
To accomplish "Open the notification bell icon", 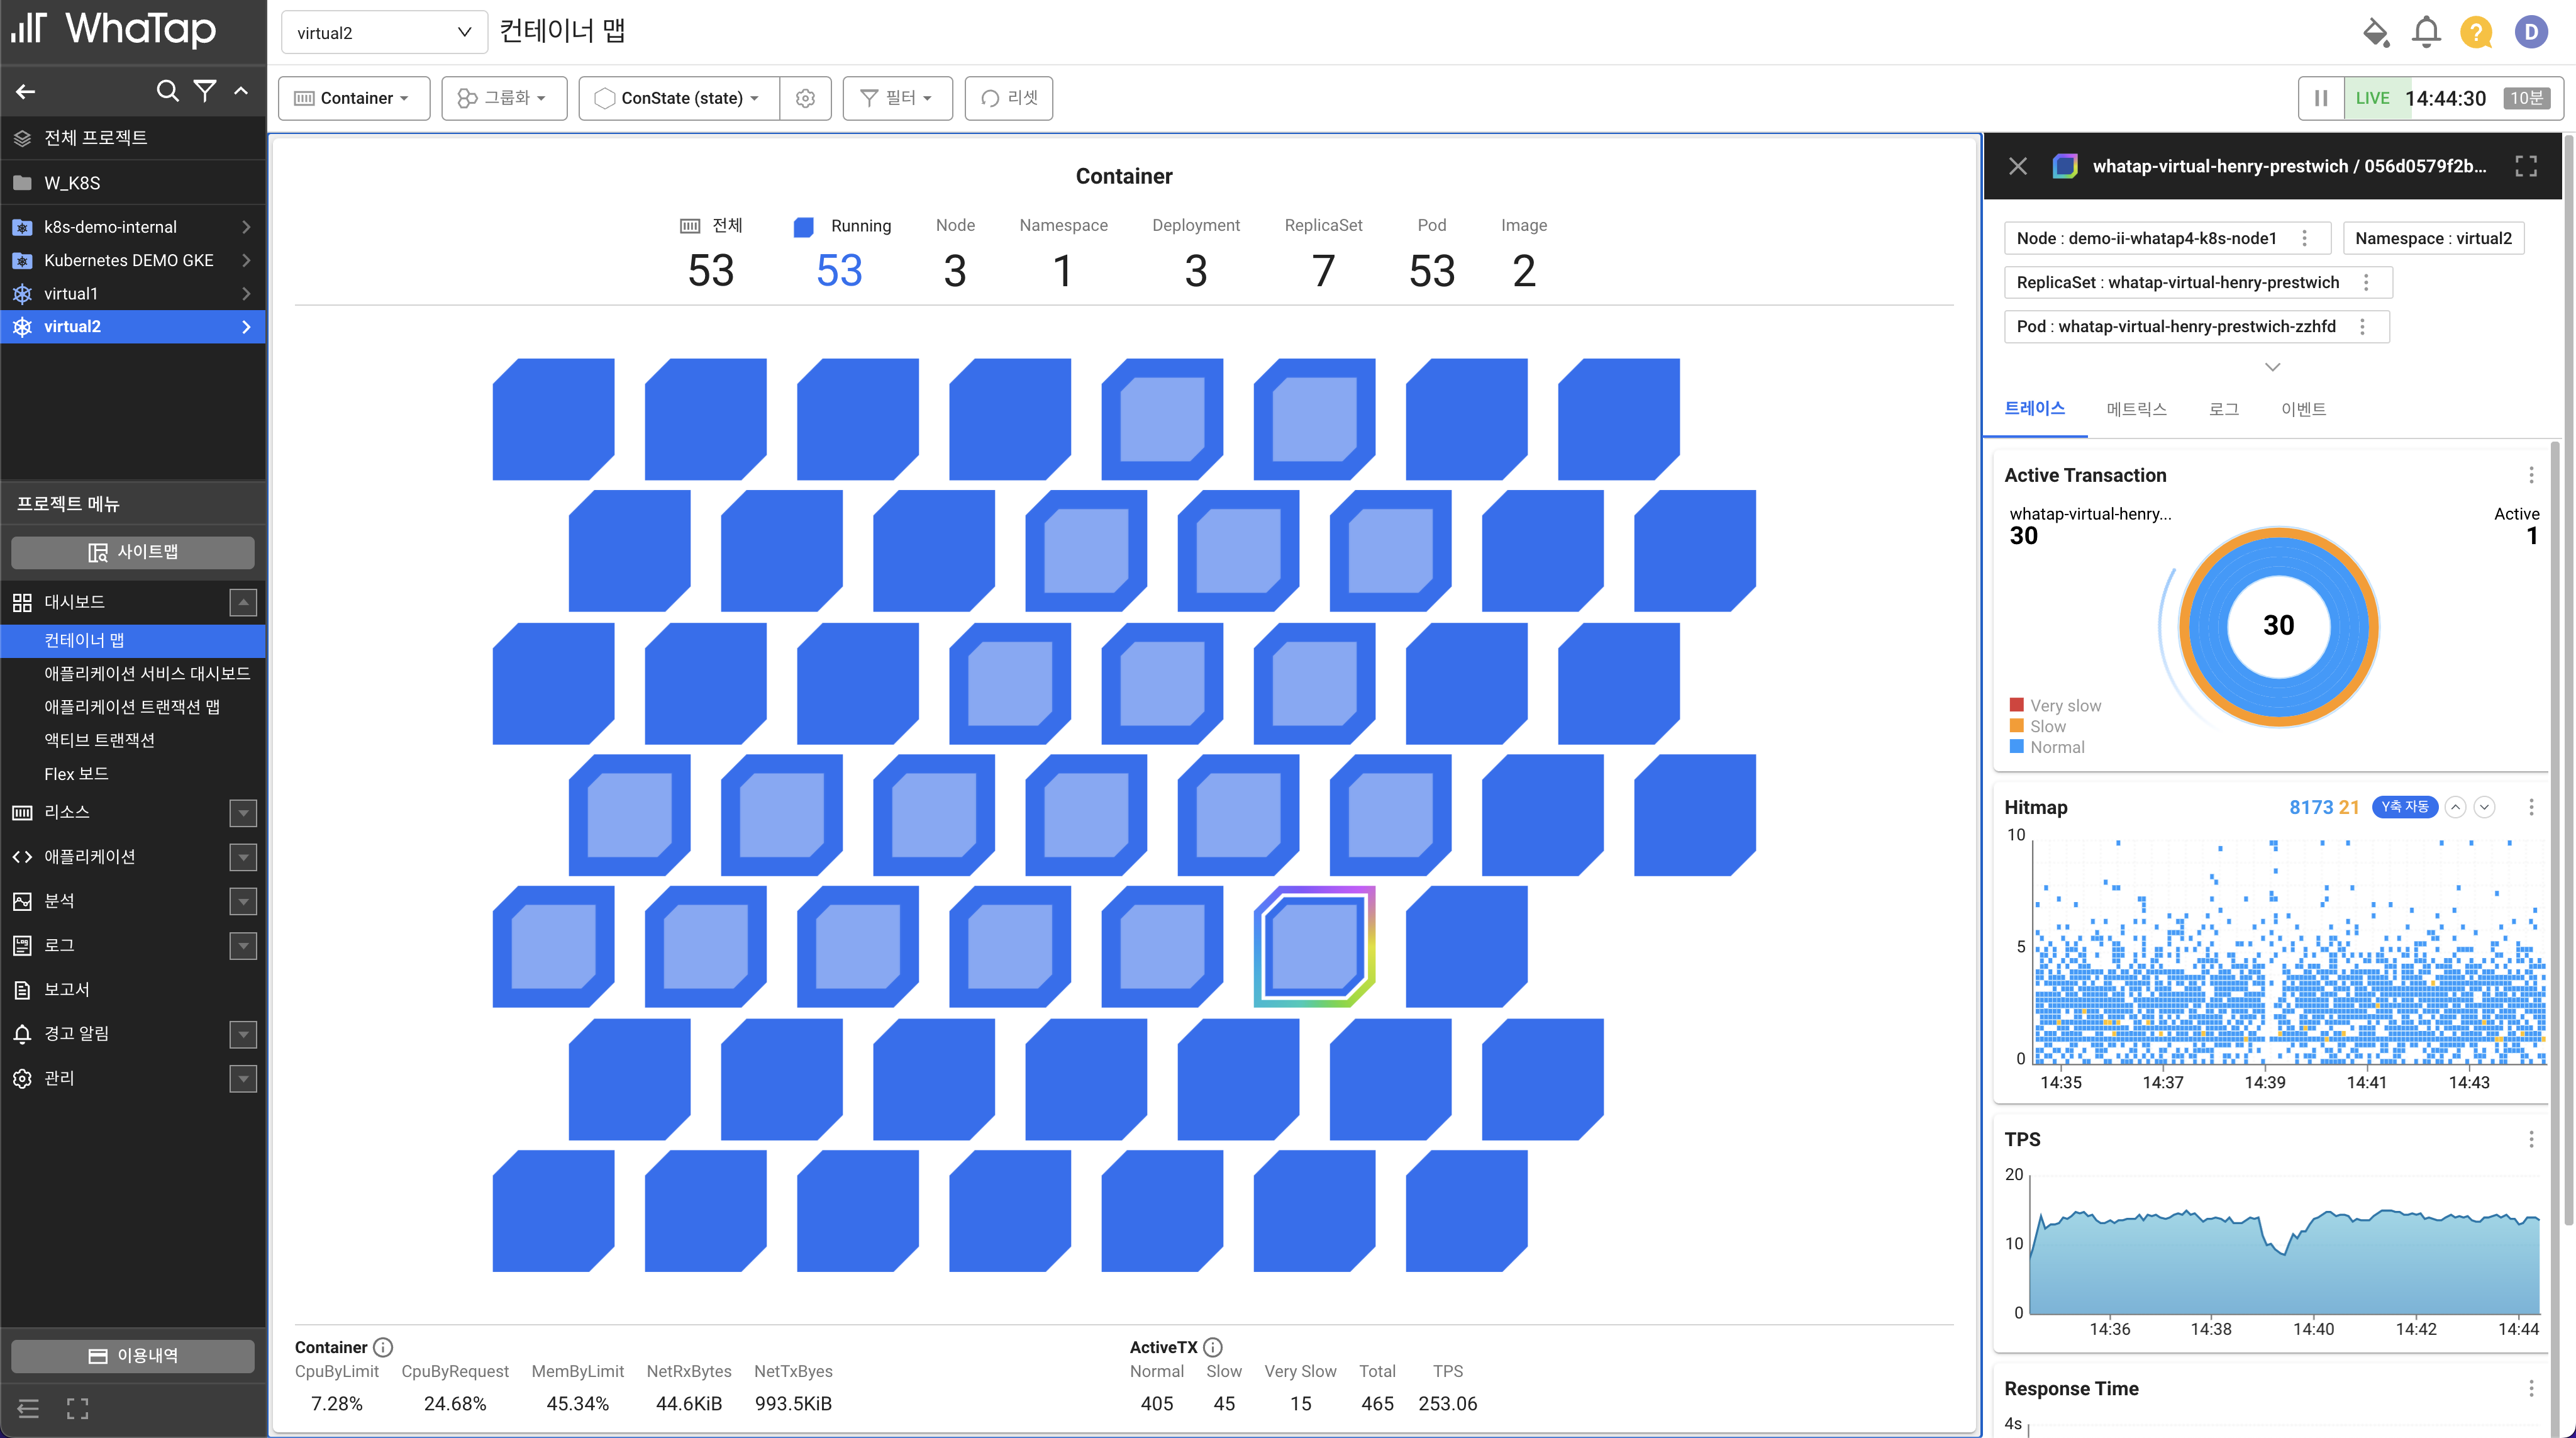I will click(x=2425, y=32).
